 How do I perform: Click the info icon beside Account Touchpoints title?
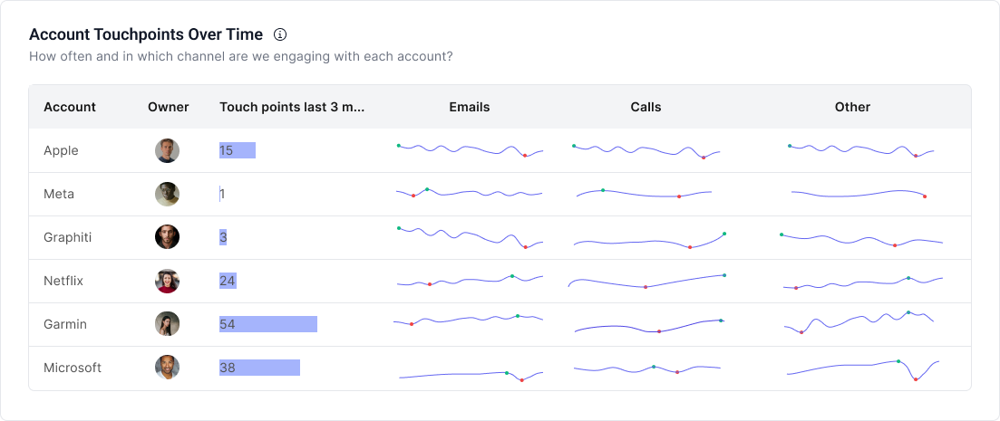click(x=280, y=34)
